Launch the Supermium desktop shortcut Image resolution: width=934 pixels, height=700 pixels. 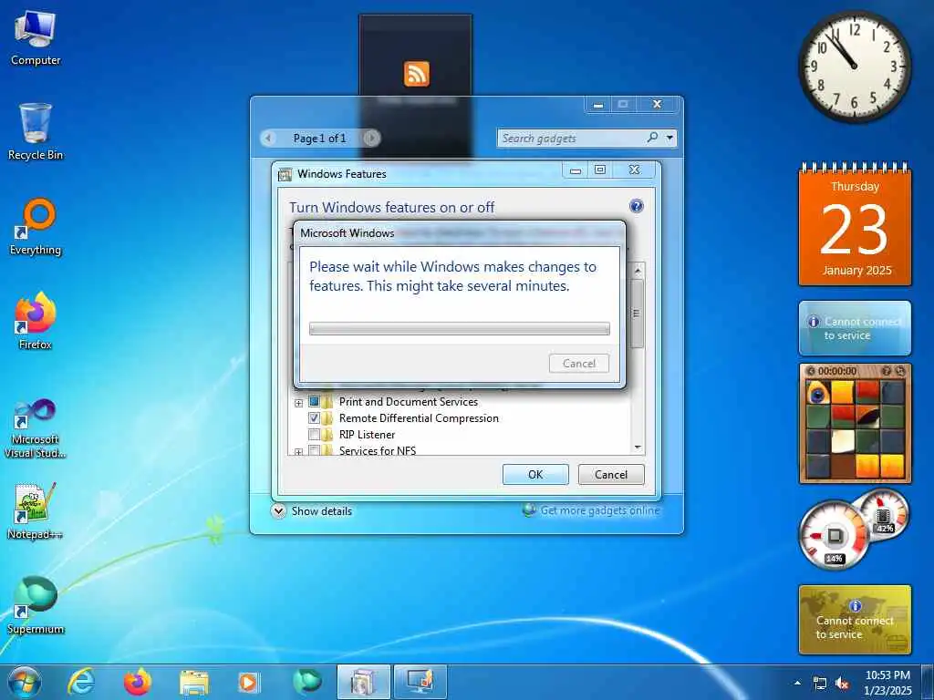pos(36,606)
